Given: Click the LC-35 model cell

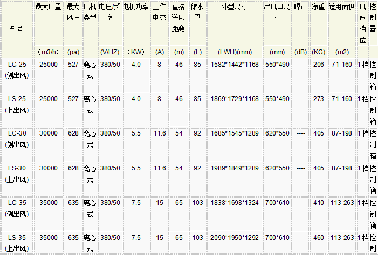Looking at the screenshot, I should point(17,202).
